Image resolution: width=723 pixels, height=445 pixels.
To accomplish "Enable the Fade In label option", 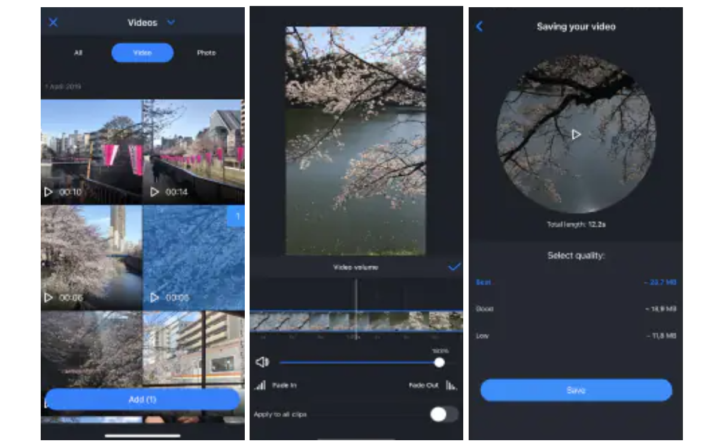I will [284, 385].
